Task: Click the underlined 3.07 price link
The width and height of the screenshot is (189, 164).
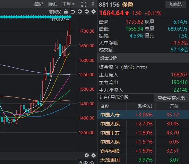Action: tap(174, 160)
